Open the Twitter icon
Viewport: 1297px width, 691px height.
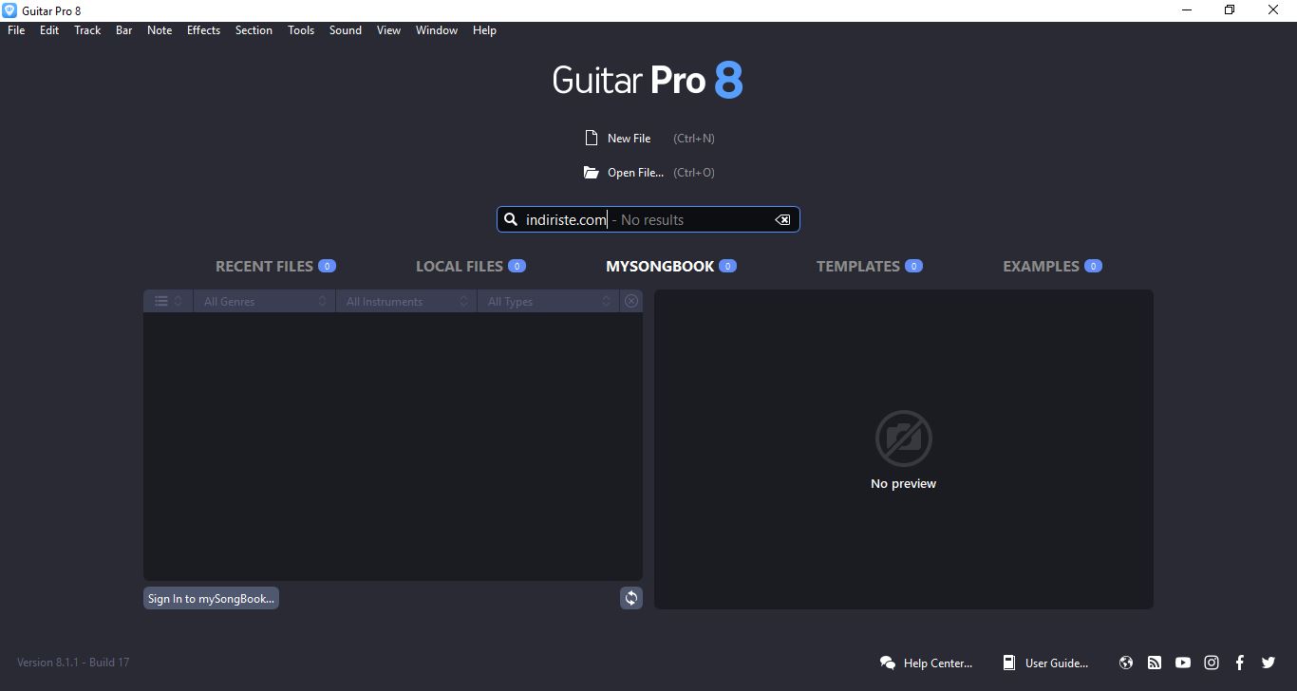1269,663
